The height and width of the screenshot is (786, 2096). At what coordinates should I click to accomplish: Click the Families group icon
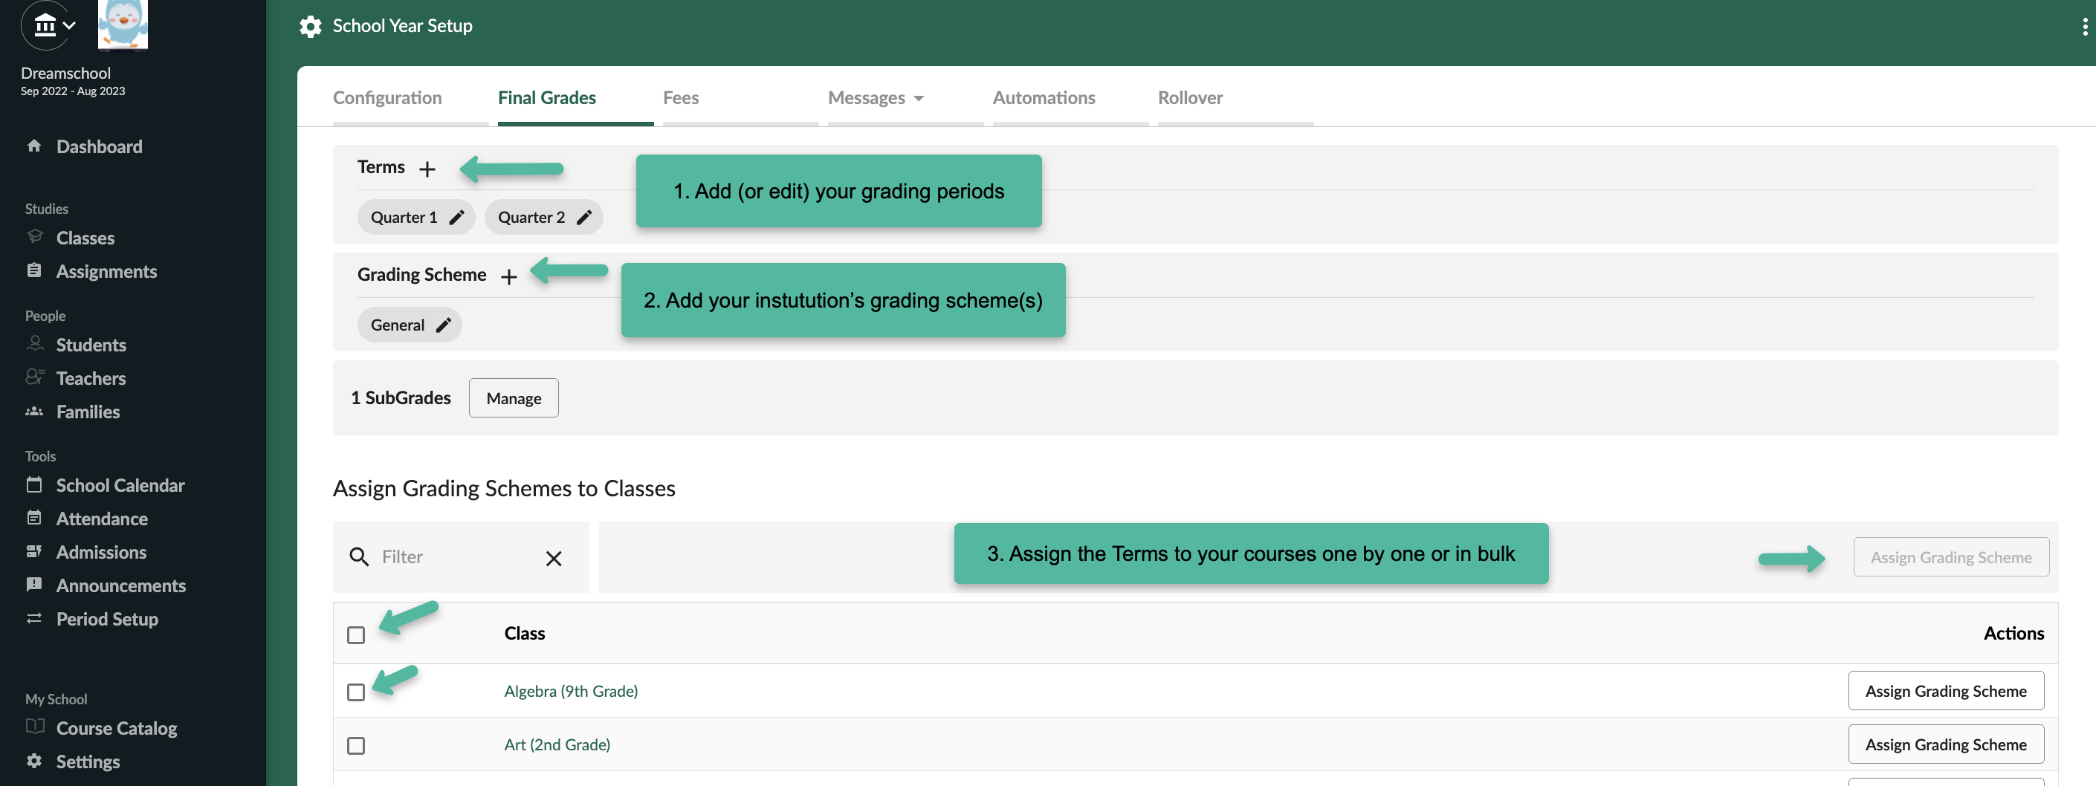point(34,411)
